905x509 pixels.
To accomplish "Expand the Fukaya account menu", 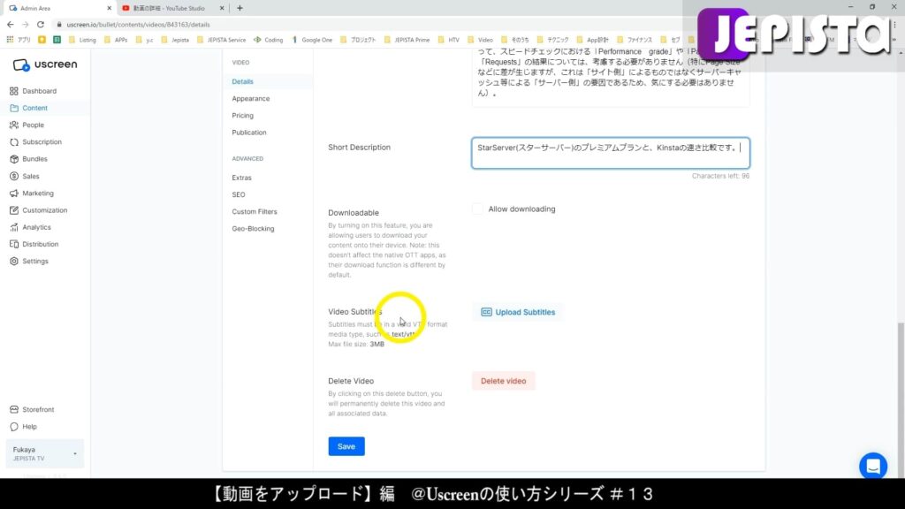I will point(44,453).
